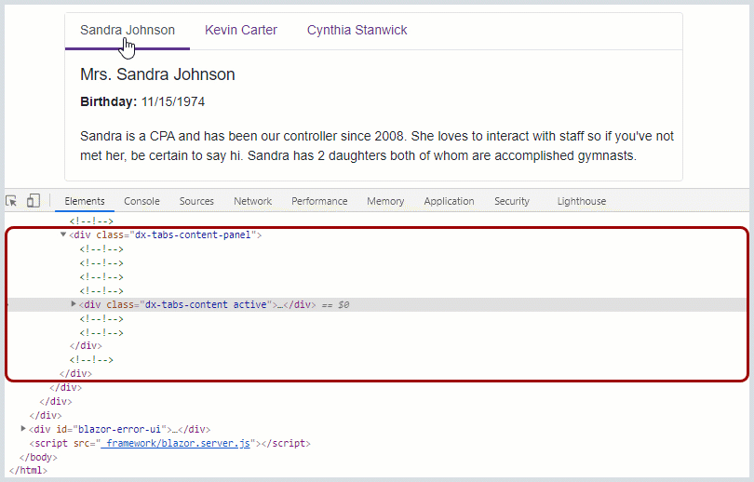Activate the inspect element picker icon
Image resolution: width=754 pixels, height=482 pixels.
pos(11,201)
